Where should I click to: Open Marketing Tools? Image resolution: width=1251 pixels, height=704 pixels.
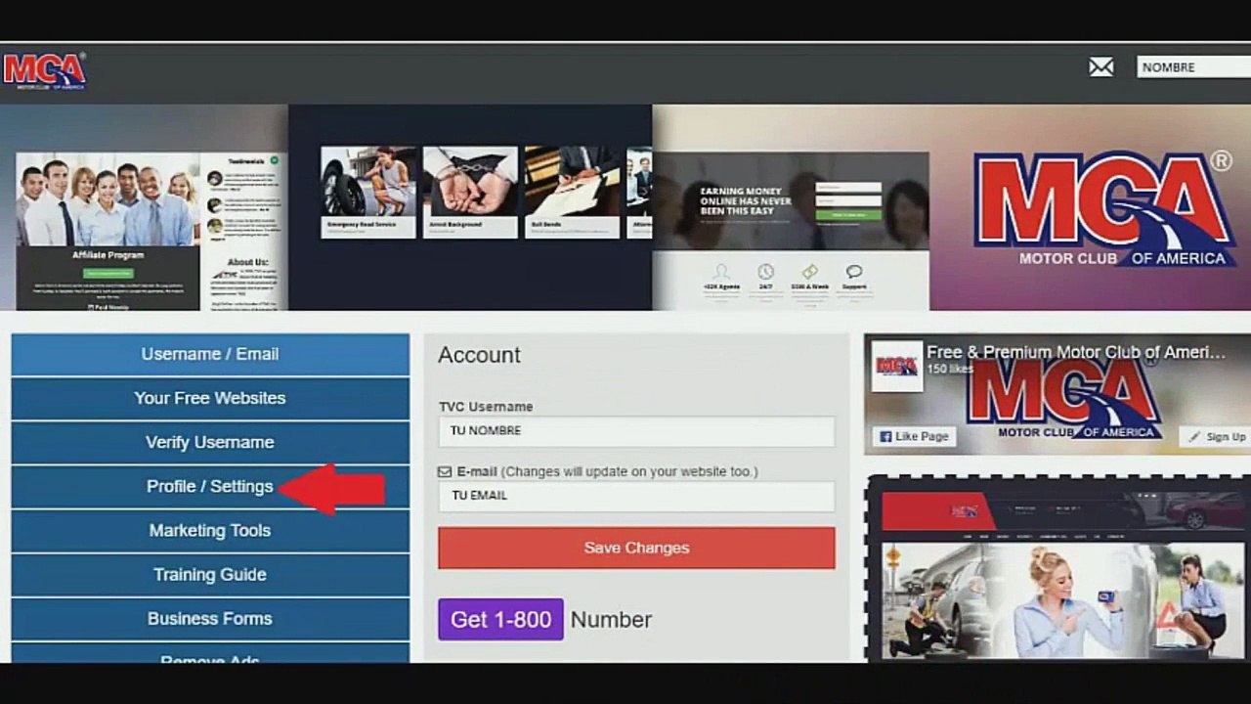pos(210,530)
